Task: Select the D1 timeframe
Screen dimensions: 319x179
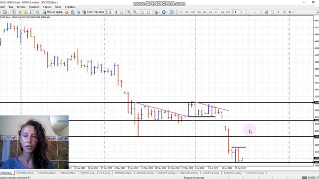Action: click(x=216, y=12)
